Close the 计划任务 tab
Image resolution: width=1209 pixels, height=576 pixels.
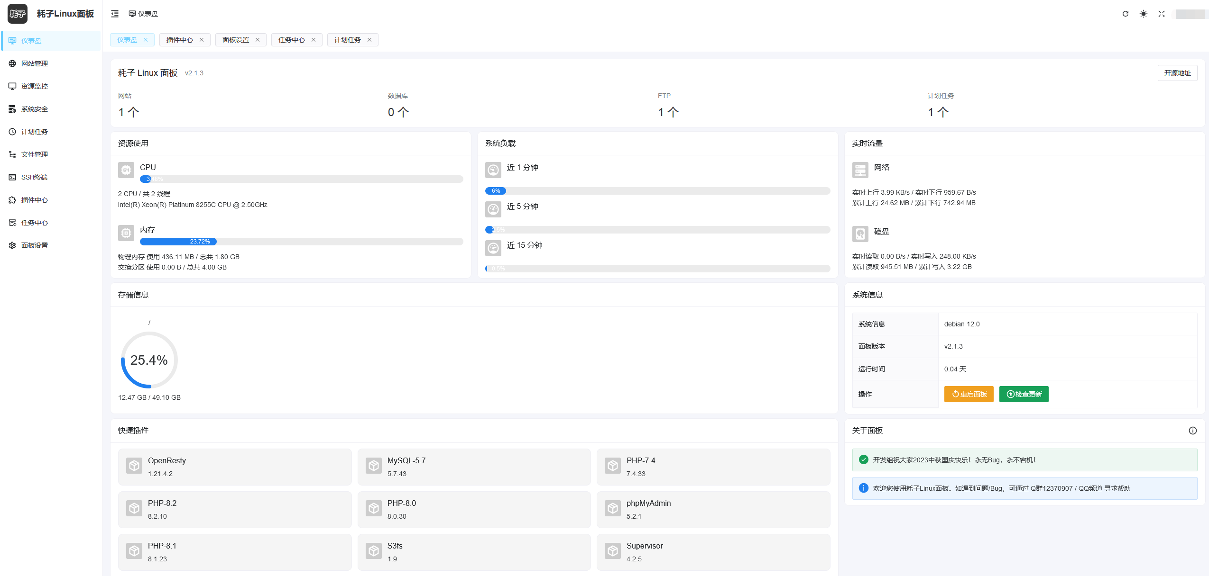pyautogui.click(x=369, y=40)
